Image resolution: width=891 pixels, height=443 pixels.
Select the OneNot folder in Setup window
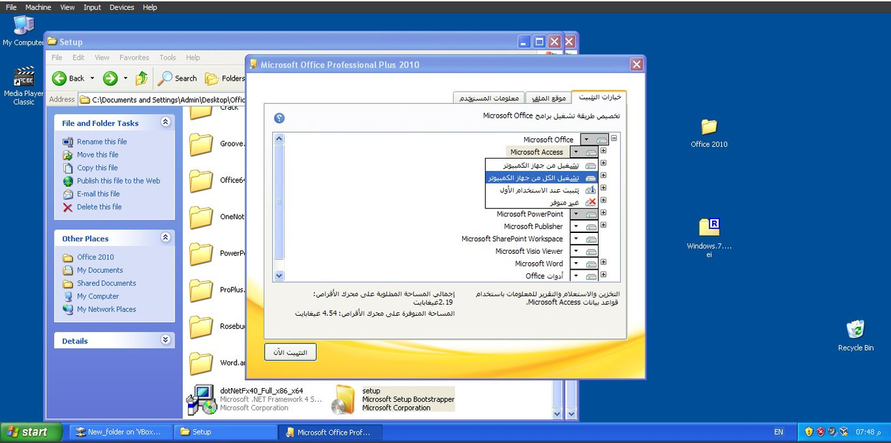click(217, 217)
